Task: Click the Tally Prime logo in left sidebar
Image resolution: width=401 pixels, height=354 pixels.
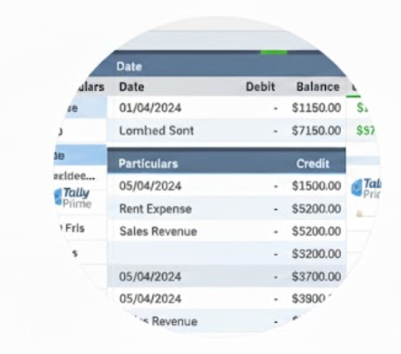Action: 76,198
